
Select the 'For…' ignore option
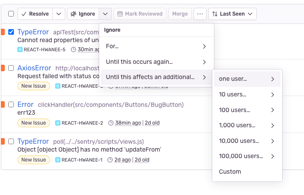pos(156,46)
